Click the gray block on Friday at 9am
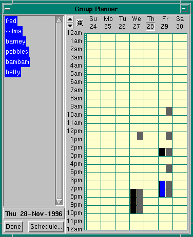Viewport: 193px width, 237px height. [x=169, y=111]
